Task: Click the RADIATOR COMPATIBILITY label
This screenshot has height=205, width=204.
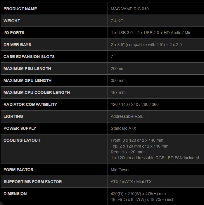Action: click(30, 104)
